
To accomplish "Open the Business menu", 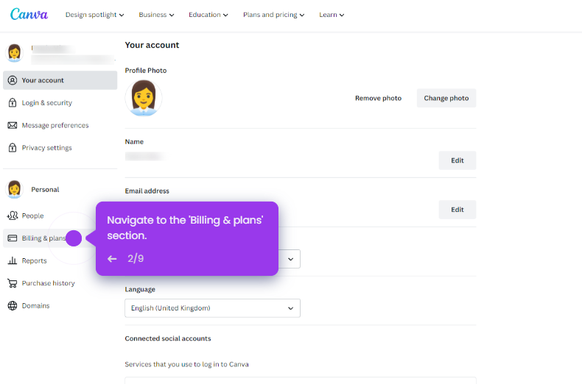I will [x=156, y=15].
